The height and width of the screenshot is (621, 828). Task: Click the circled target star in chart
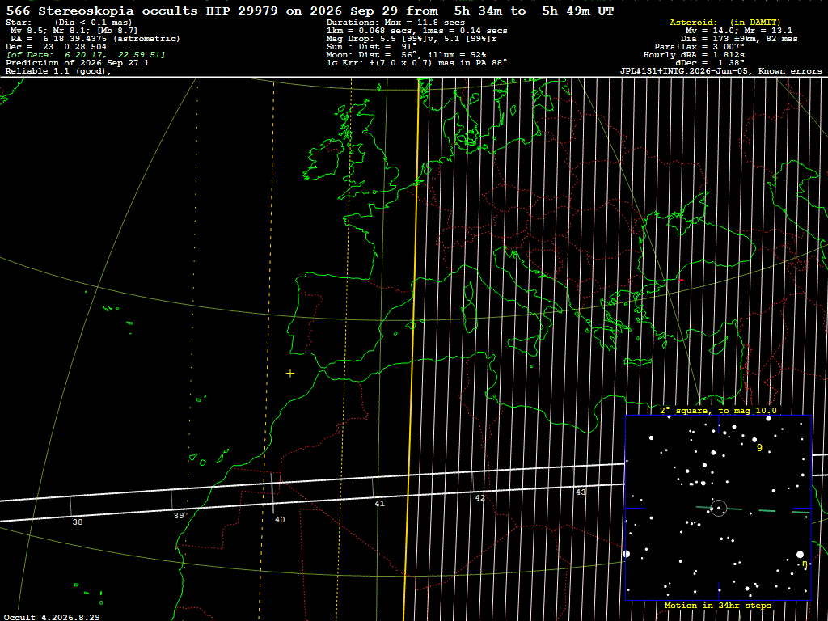tap(719, 509)
